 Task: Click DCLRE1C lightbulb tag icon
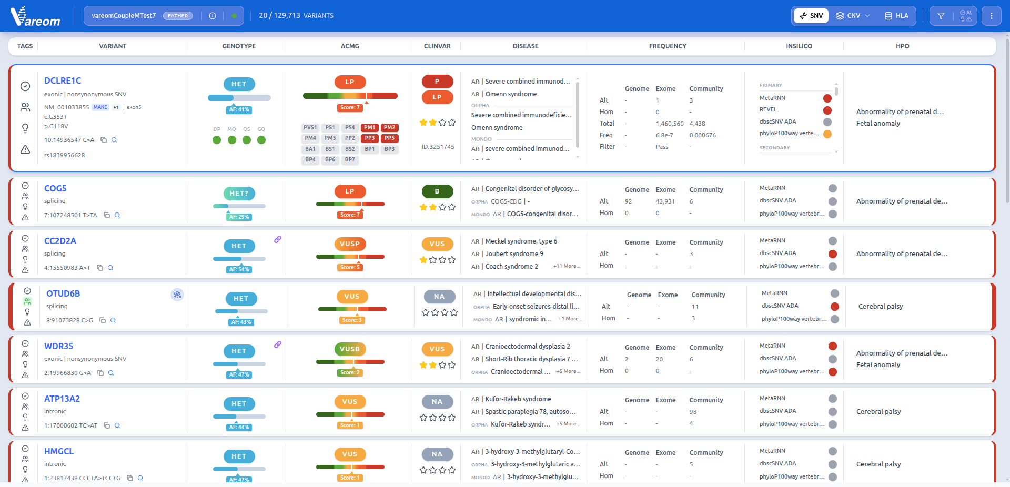click(x=25, y=128)
